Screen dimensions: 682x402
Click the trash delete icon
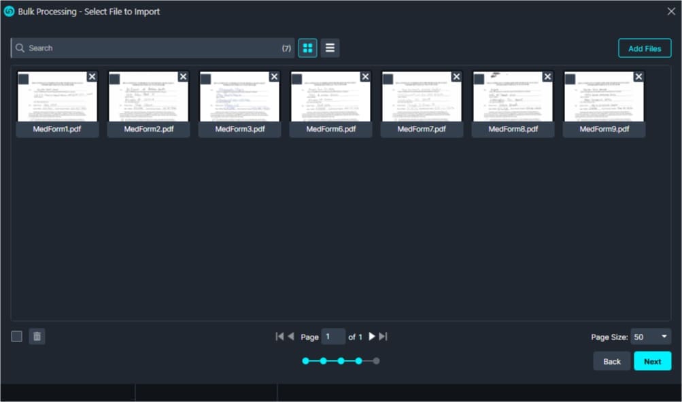pyautogui.click(x=37, y=336)
